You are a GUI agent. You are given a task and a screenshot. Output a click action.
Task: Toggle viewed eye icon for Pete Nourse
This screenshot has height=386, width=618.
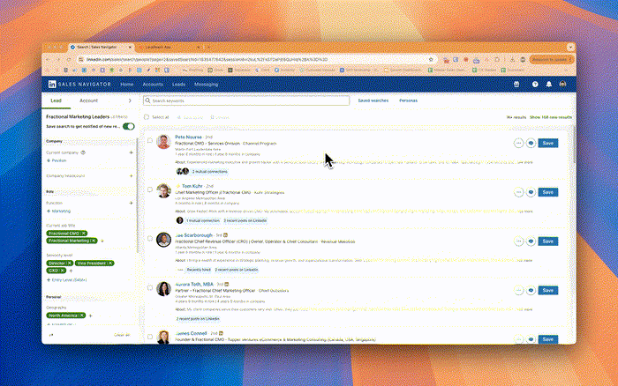pyautogui.click(x=531, y=144)
